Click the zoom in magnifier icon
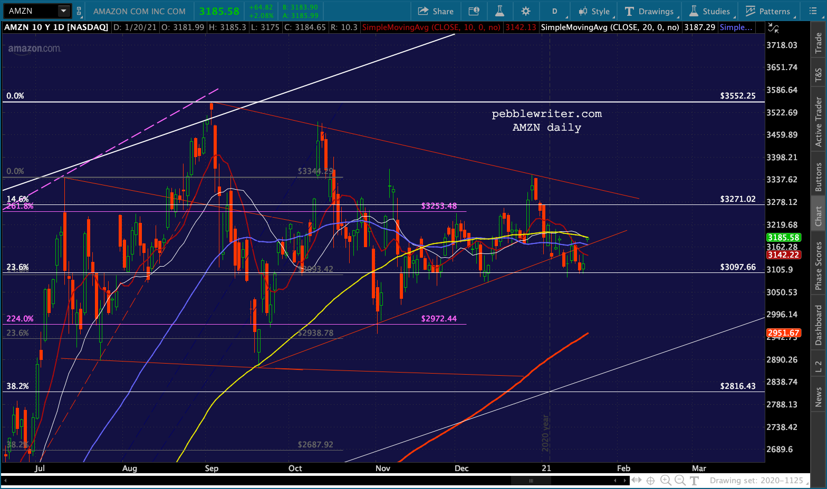This screenshot has width=827, height=489. click(666, 481)
